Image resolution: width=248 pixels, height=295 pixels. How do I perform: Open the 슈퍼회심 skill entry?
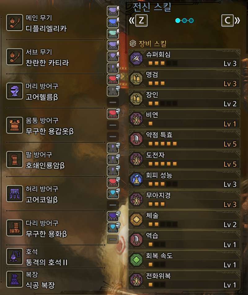(184, 59)
